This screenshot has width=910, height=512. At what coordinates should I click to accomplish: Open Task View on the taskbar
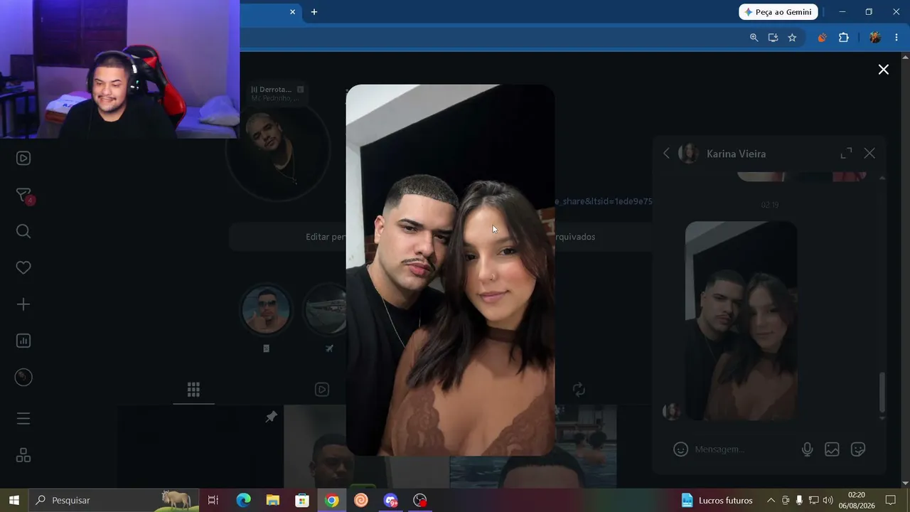[213, 500]
